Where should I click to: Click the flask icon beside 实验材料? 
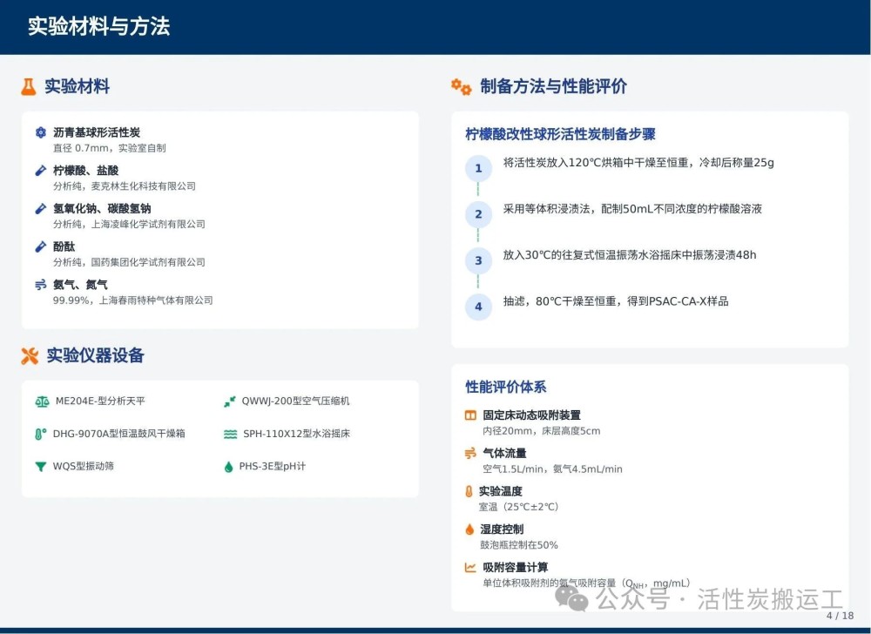(x=29, y=86)
